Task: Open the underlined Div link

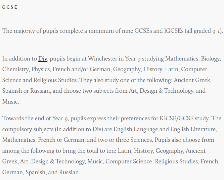Action: tap(43, 58)
